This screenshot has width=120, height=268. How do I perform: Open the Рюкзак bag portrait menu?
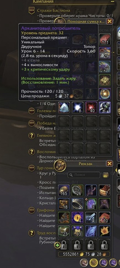point(60,165)
